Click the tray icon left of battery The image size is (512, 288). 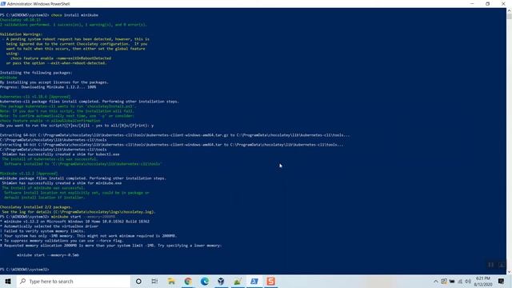point(444,281)
